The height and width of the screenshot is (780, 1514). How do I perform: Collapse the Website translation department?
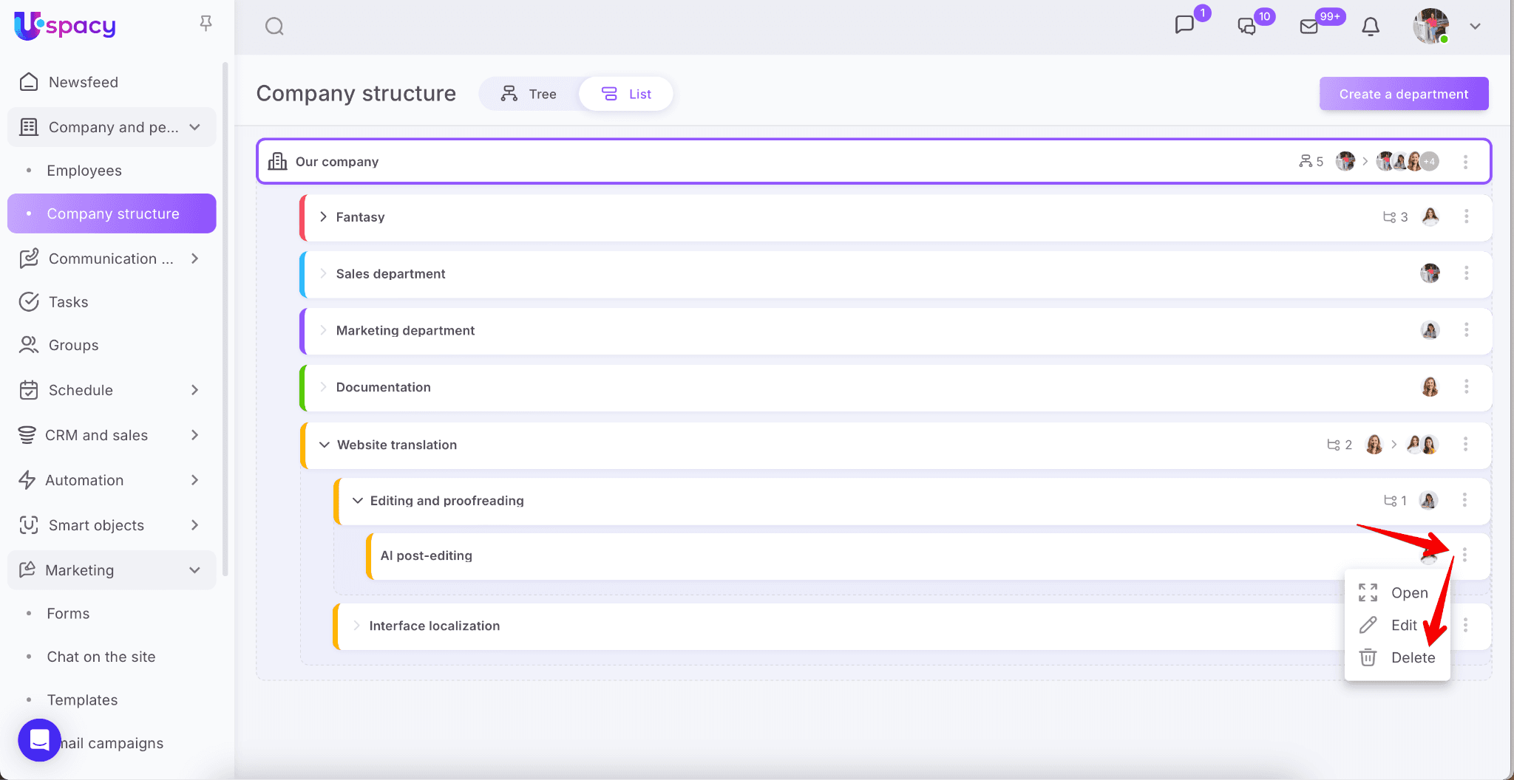[x=324, y=445]
